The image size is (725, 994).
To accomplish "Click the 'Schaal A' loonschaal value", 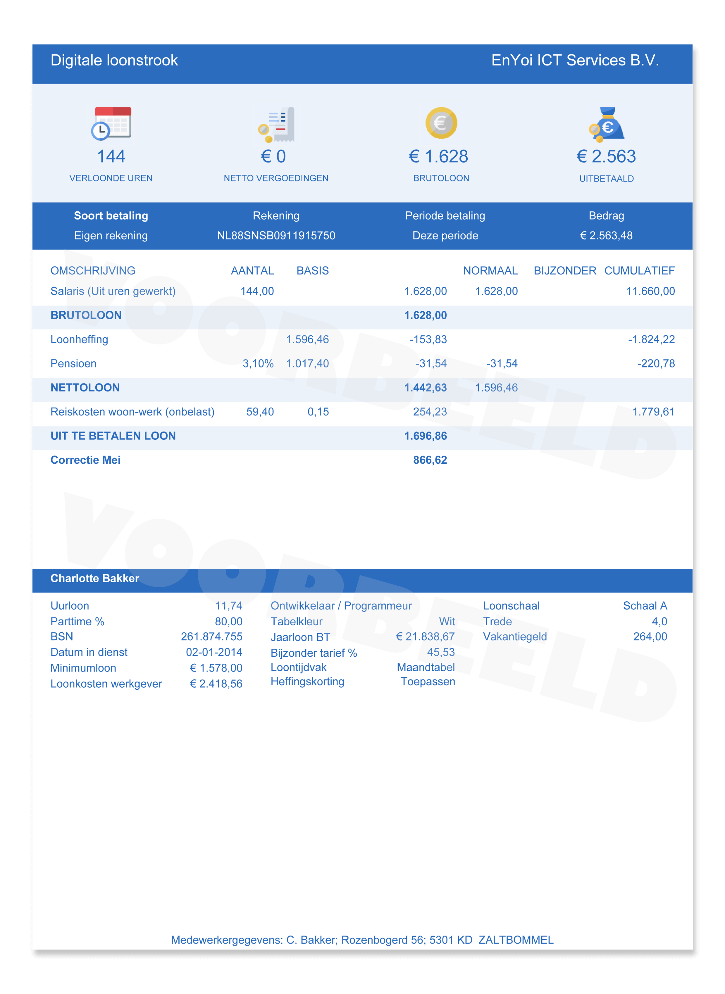I will [645, 606].
